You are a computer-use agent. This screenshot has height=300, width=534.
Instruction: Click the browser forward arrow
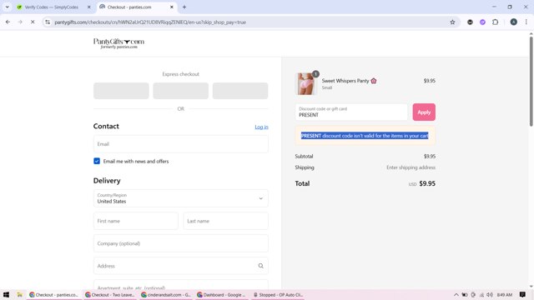[x=20, y=22]
